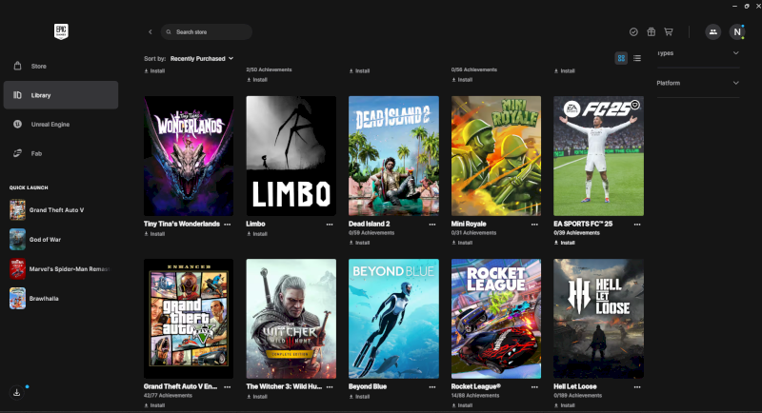The width and height of the screenshot is (762, 413).
Task: Open the Rocket League cover
Action: tap(496, 319)
